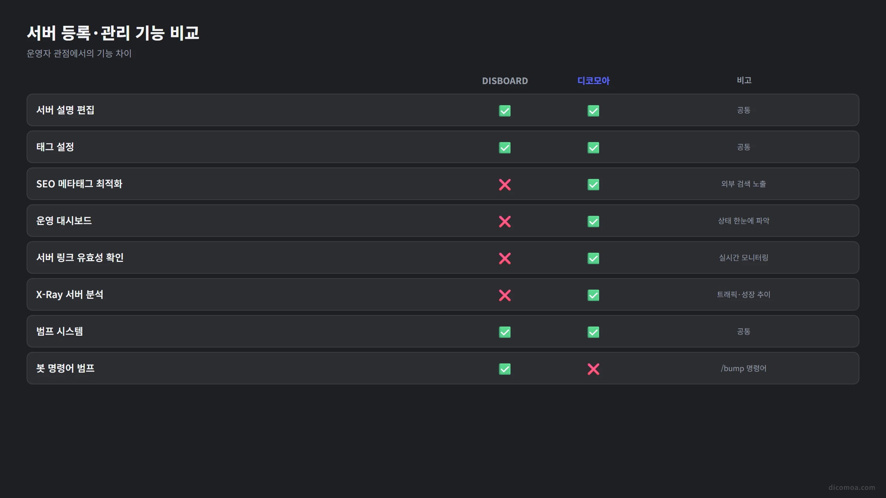The image size is (886, 498).
Task: Click DISBOARD check for 봇 명령어 범프
Action: click(x=505, y=369)
